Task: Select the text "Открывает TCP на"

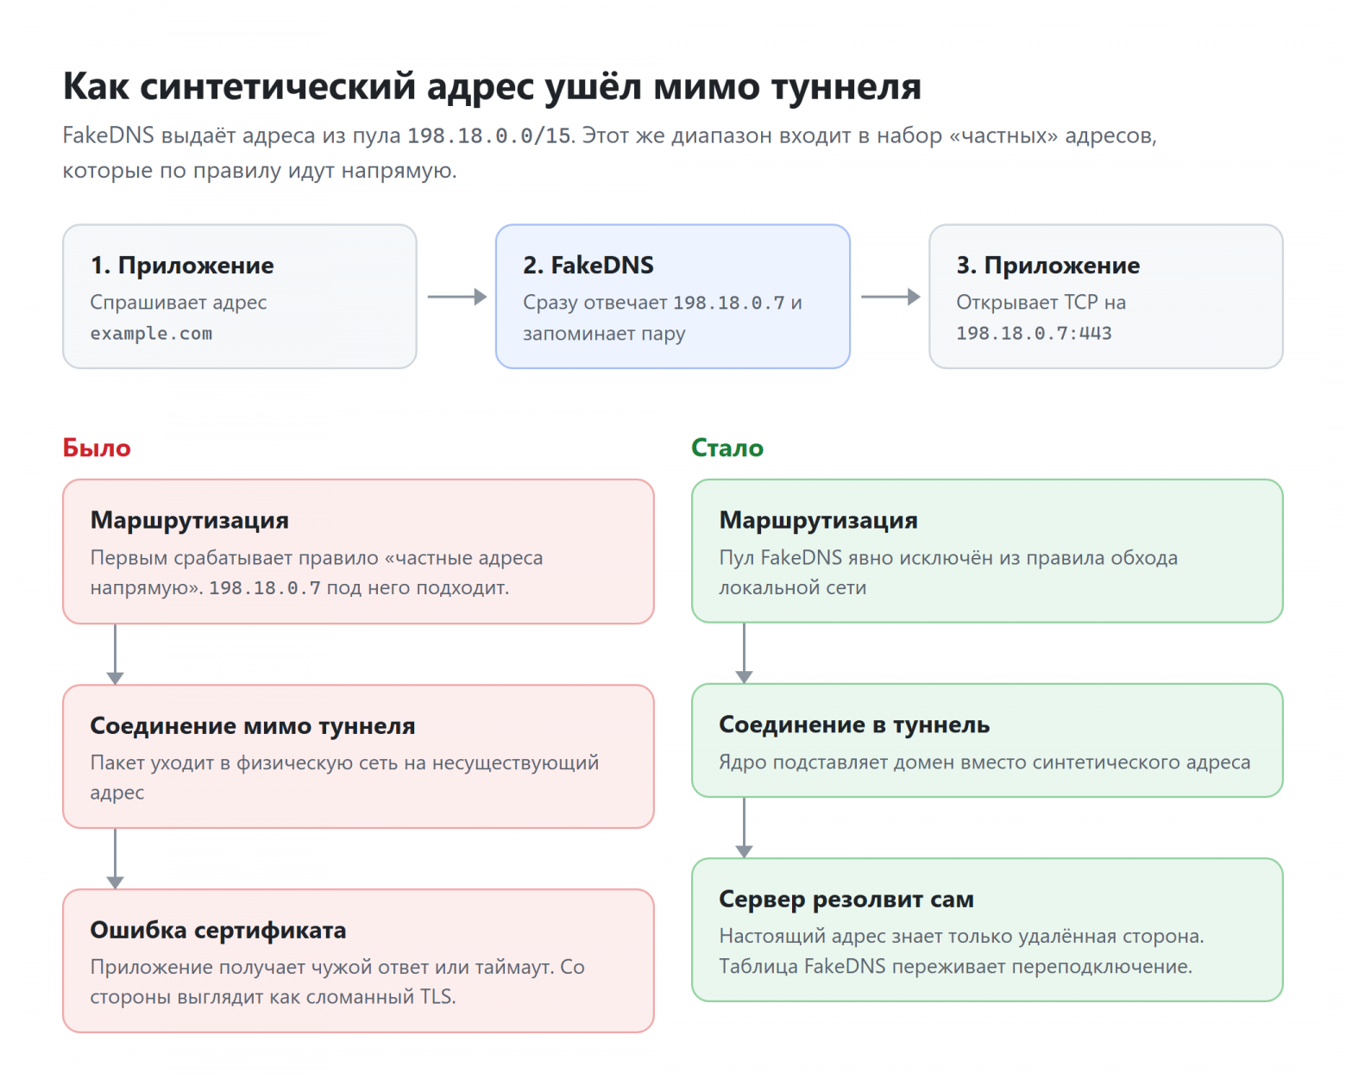Action: tap(1041, 303)
